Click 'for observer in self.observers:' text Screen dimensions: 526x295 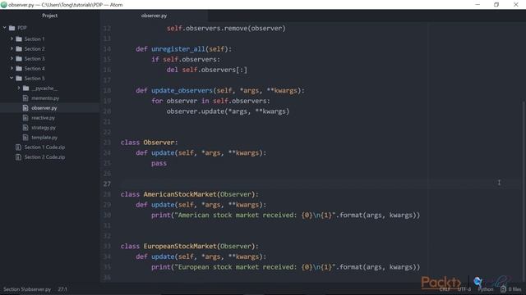pyautogui.click(x=210, y=101)
